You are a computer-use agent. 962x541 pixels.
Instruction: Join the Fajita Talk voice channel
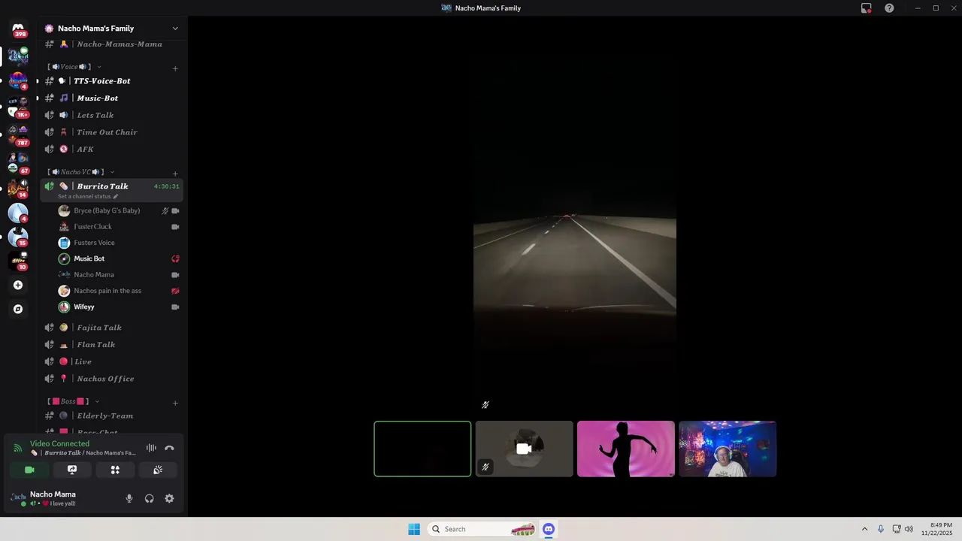coord(112,328)
